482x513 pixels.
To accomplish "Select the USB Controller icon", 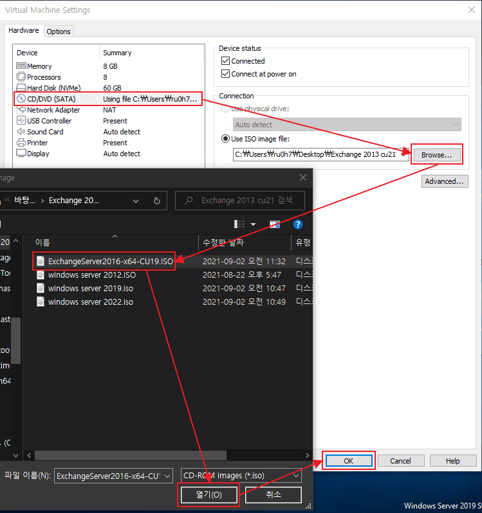I will (21, 120).
